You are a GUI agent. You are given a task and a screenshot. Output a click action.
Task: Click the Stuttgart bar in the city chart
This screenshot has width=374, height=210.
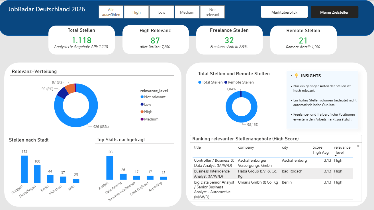point(24,169)
